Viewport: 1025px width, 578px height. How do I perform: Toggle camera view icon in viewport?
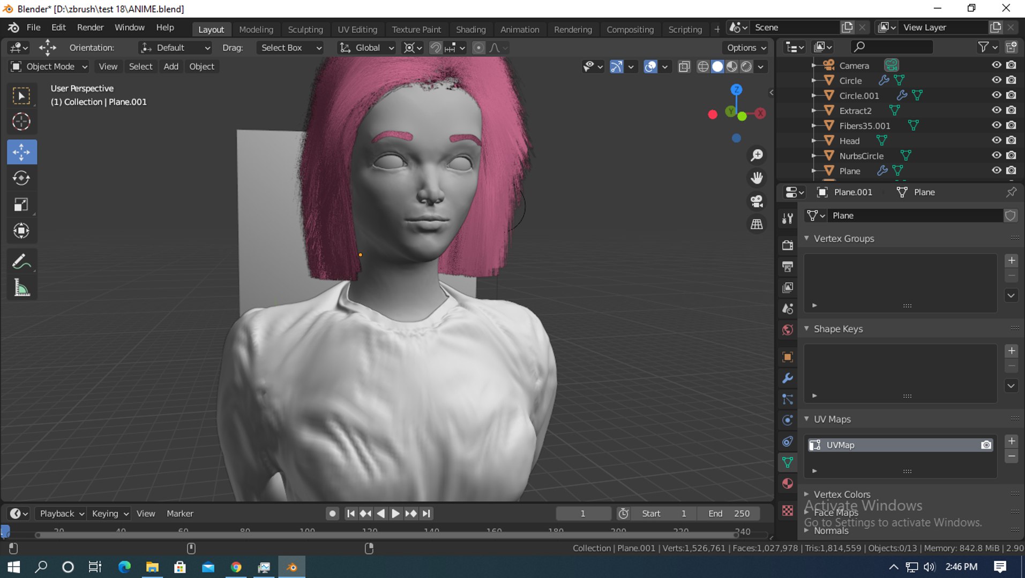pyautogui.click(x=757, y=201)
